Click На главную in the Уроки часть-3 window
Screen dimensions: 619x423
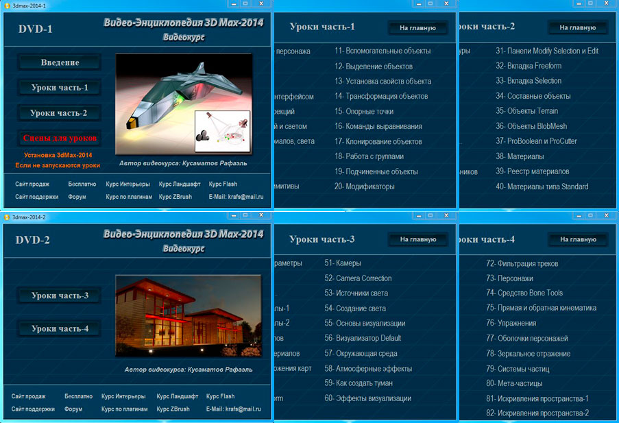pos(418,239)
